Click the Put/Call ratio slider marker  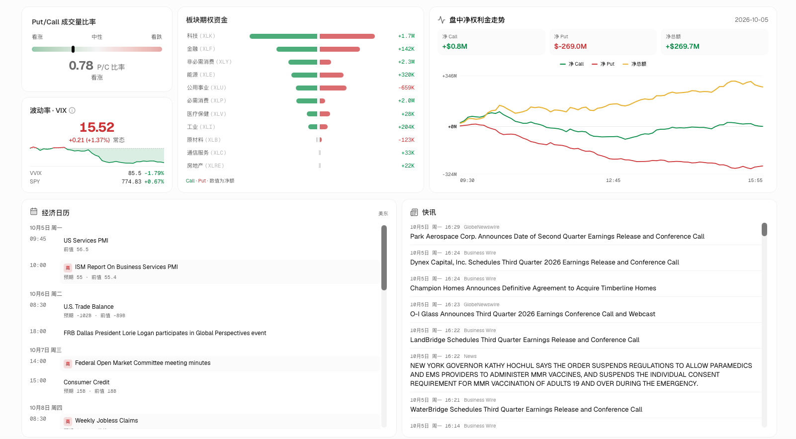73,49
